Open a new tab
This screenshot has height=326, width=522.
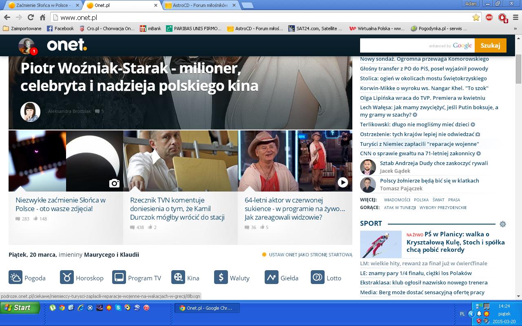pyautogui.click(x=247, y=5)
